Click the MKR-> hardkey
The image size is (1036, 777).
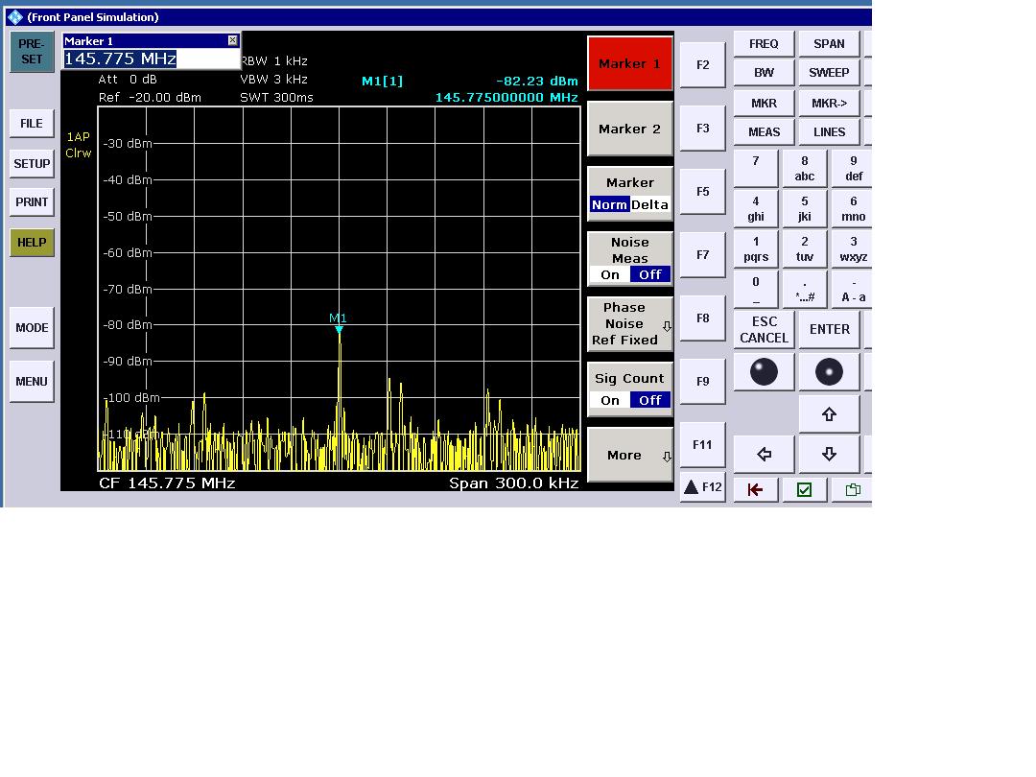[x=829, y=103]
